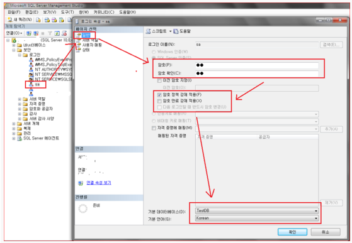Viewport: 352px width, 243px height.
Task: Switch to 상태 page
Action: 86,50
